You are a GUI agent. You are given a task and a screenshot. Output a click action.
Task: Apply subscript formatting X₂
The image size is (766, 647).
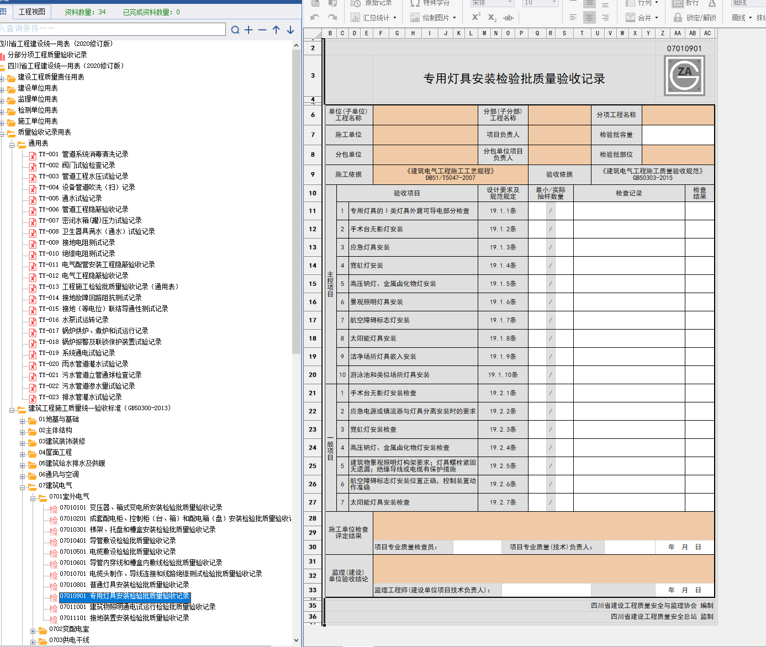[x=492, y=18]
